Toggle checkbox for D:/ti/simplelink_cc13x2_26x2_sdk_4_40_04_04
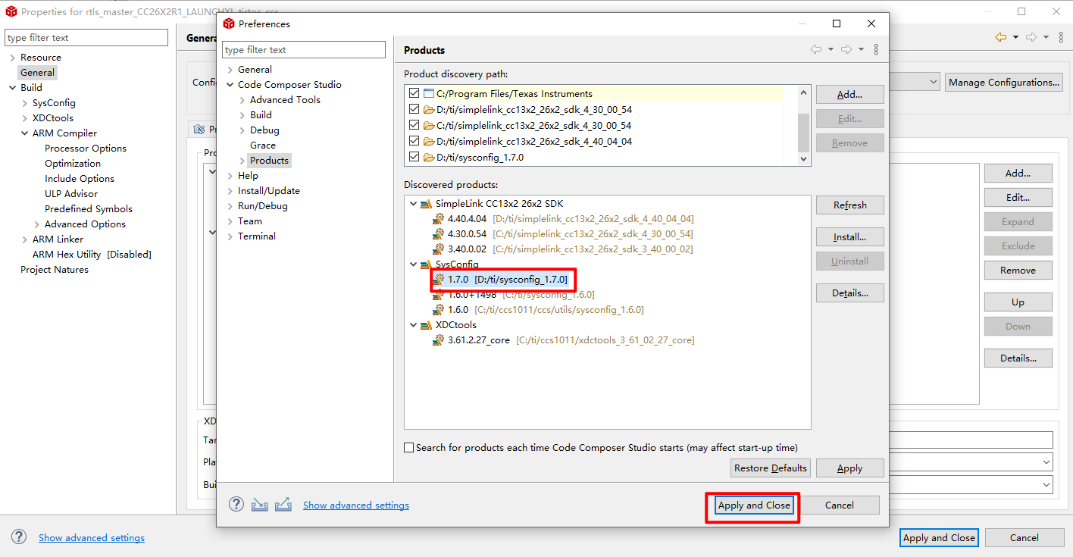Screen dimensions: 1073x557 [x=414, y=141]
